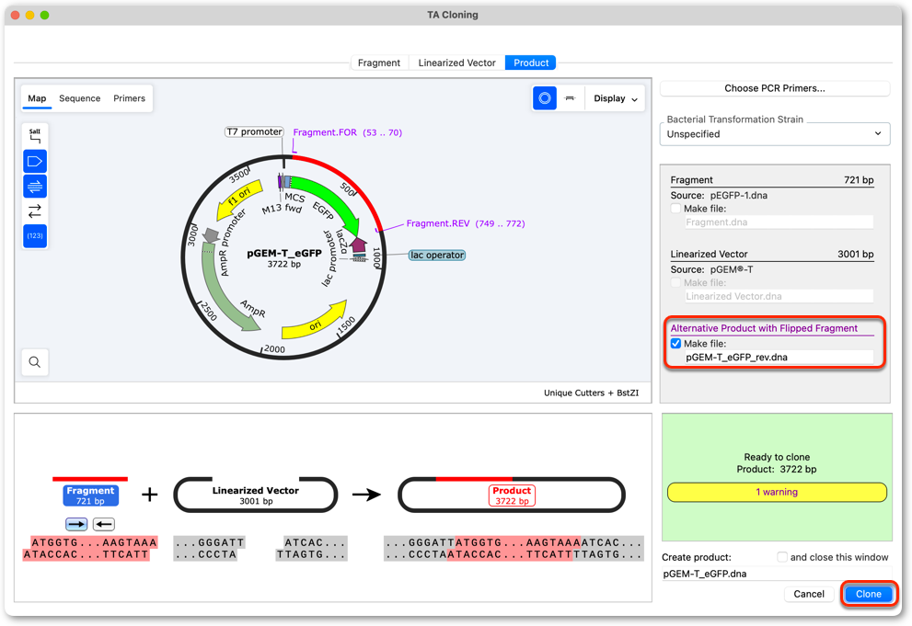
Task: Expand the Display menu
Action: click(616, 98)
